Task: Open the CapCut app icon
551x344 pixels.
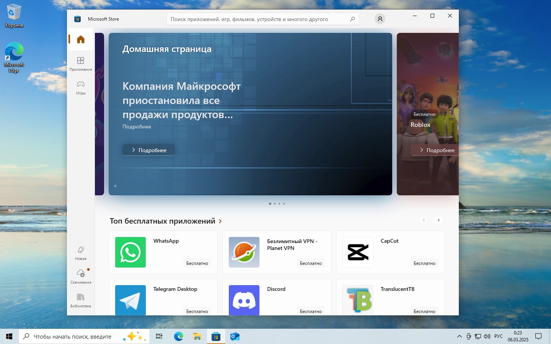Action: point(358,252)
